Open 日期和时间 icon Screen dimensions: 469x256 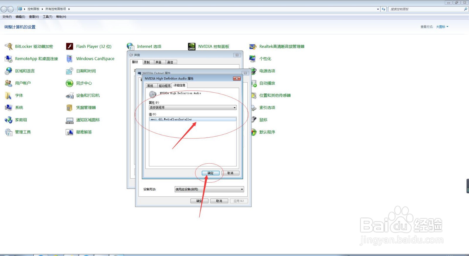point(69,71)
